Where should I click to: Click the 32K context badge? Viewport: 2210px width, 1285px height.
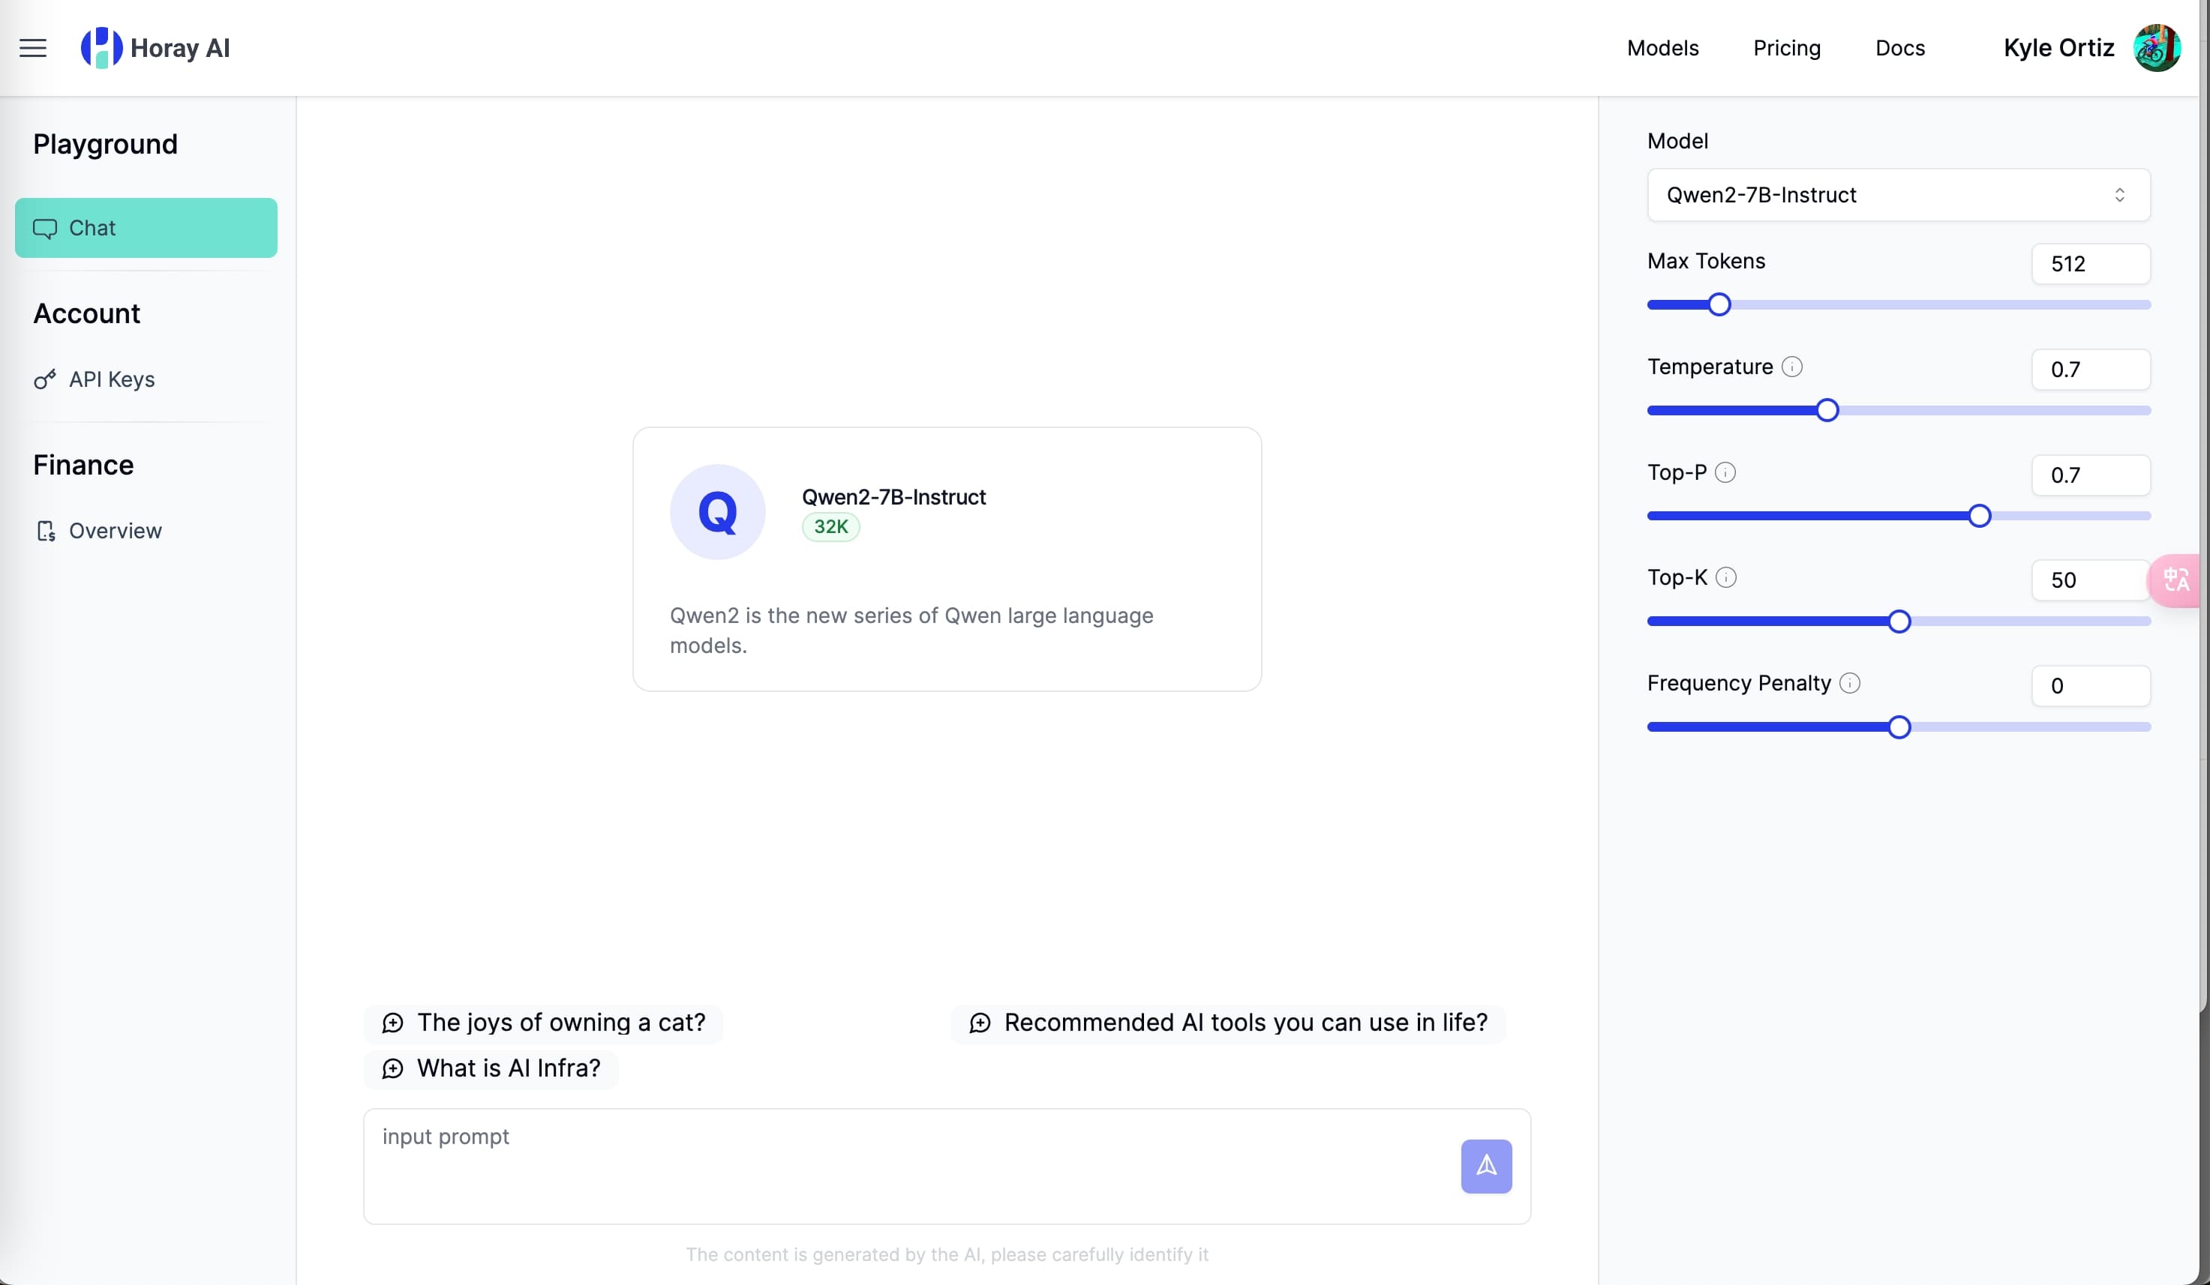830,527
